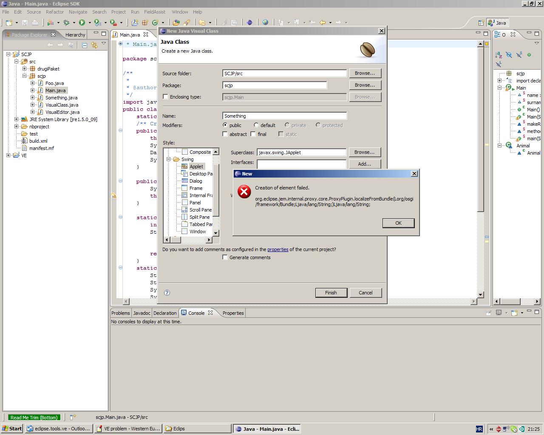544x435 pixels.
Task: Switch to the Hierarchy tab
Action: pyautogui.click(x=75, y=35)
